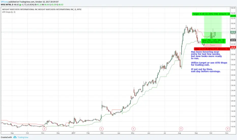Click the Aug label on time axis

(x=180, y=133)
